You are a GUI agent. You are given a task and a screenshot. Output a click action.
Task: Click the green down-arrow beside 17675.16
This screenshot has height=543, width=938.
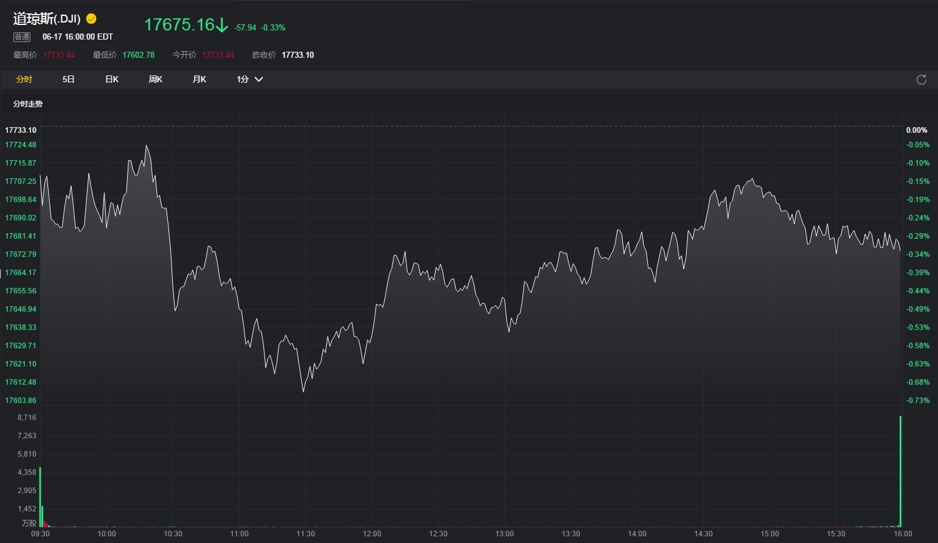click(222, 25)
